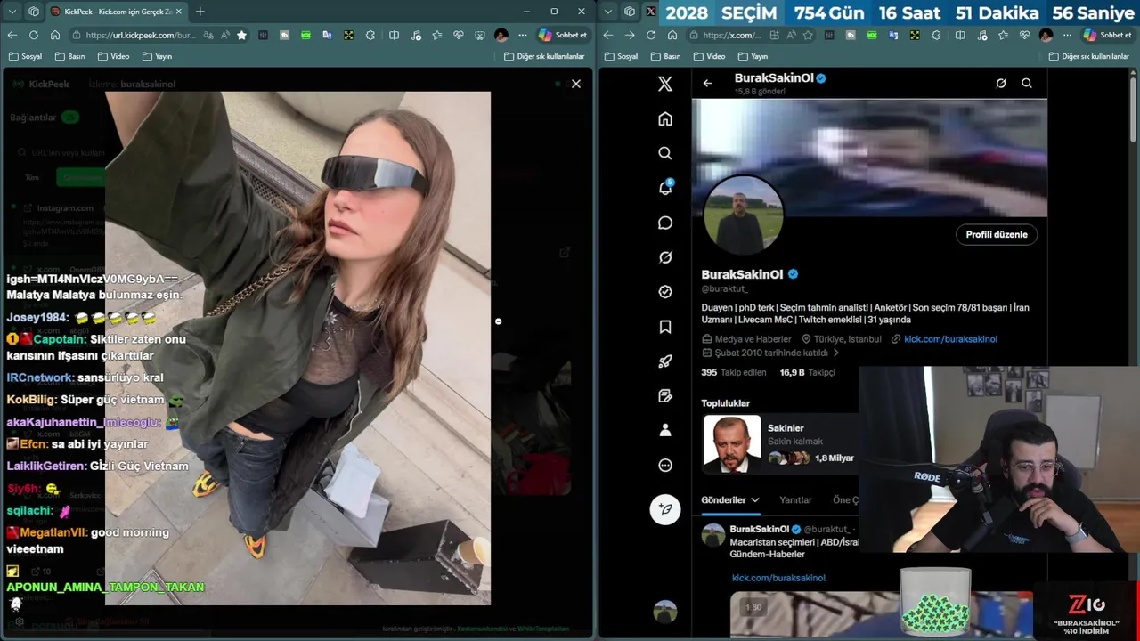Open Explore search in X sidebar
Viewport: 1140px width, 641px height.
click(665, 153)
